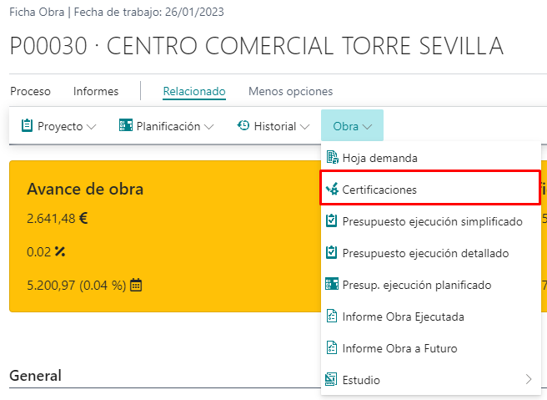This screenshot has width=547, height=400.
Task: Click the Presup. ejecución planificado icon
Action: pos(332,284)
